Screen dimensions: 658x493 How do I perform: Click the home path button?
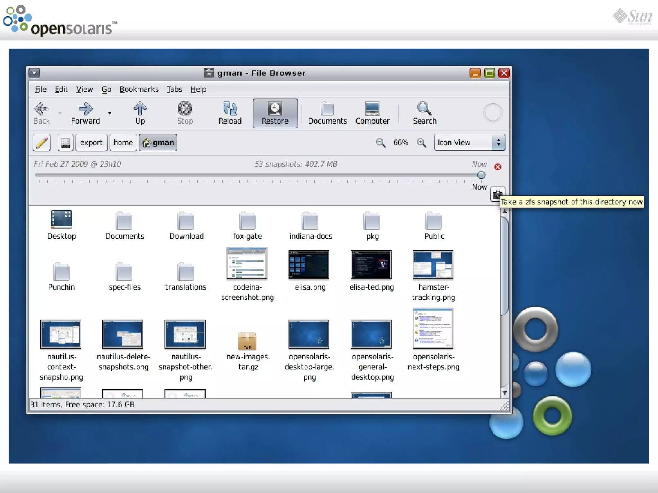[x=123, y=143]
